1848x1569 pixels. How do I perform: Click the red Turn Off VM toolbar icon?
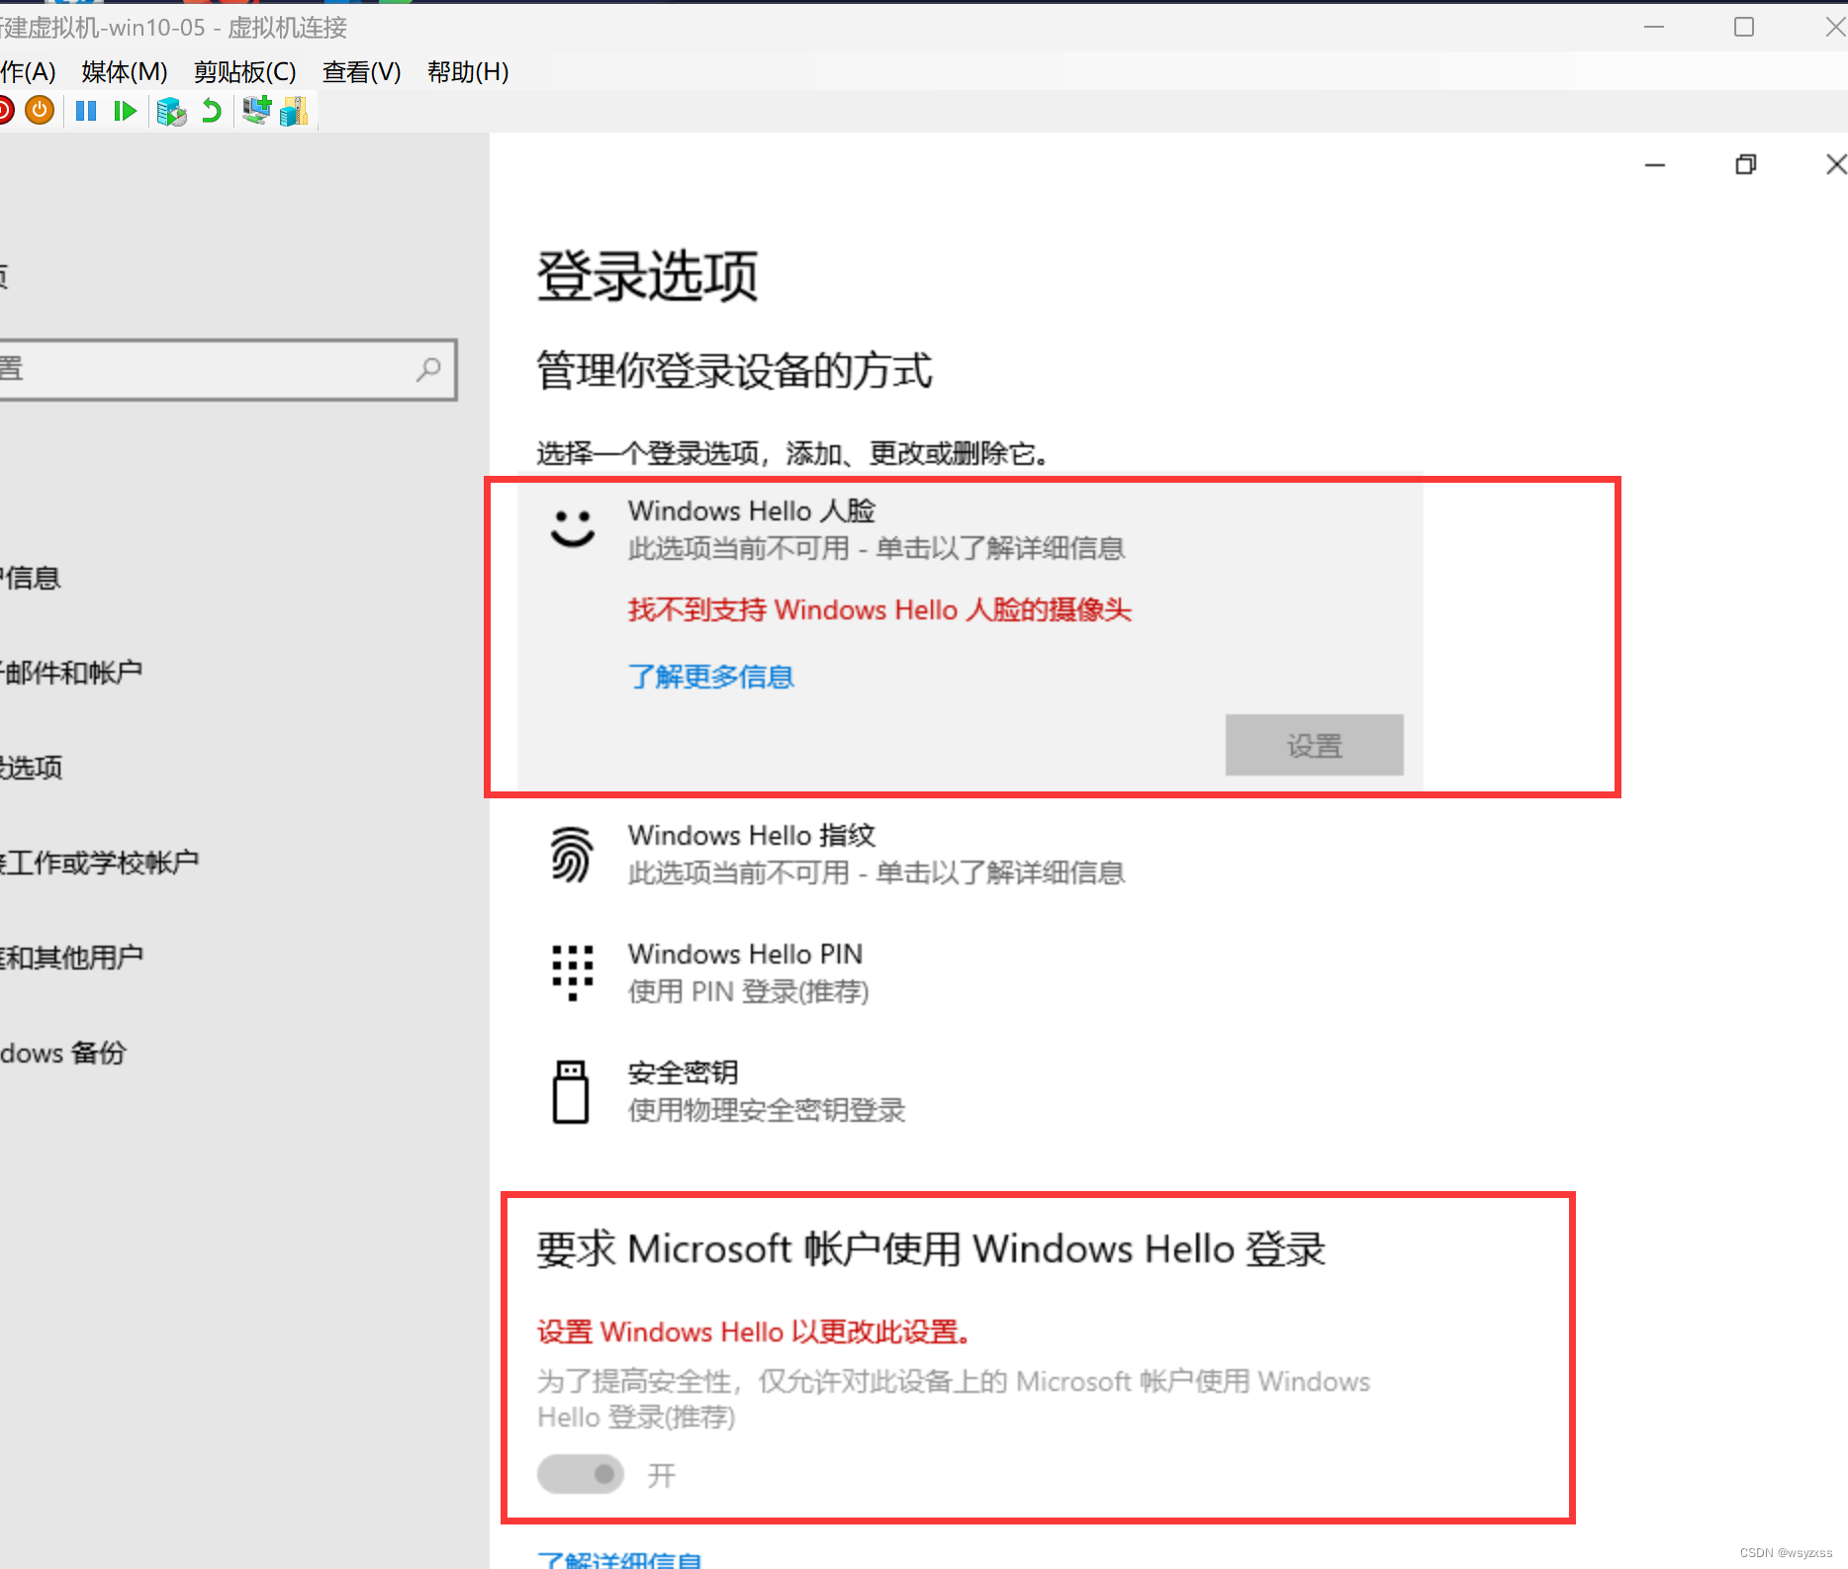(5, 110)
